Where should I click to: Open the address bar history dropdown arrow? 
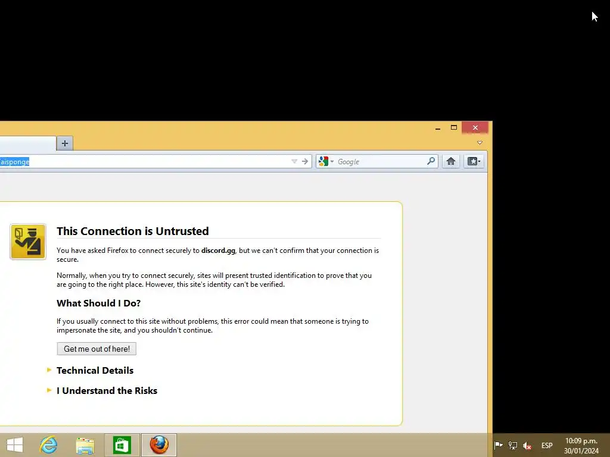click(x=294, y=161)
